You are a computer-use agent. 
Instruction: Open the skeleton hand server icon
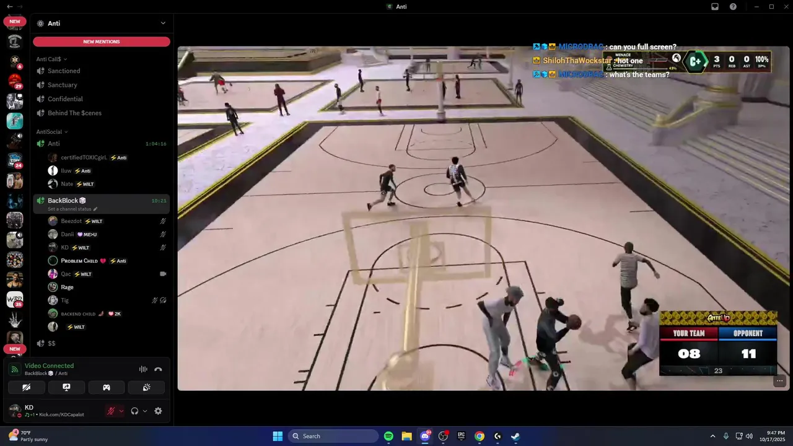[x=15, y=320]
